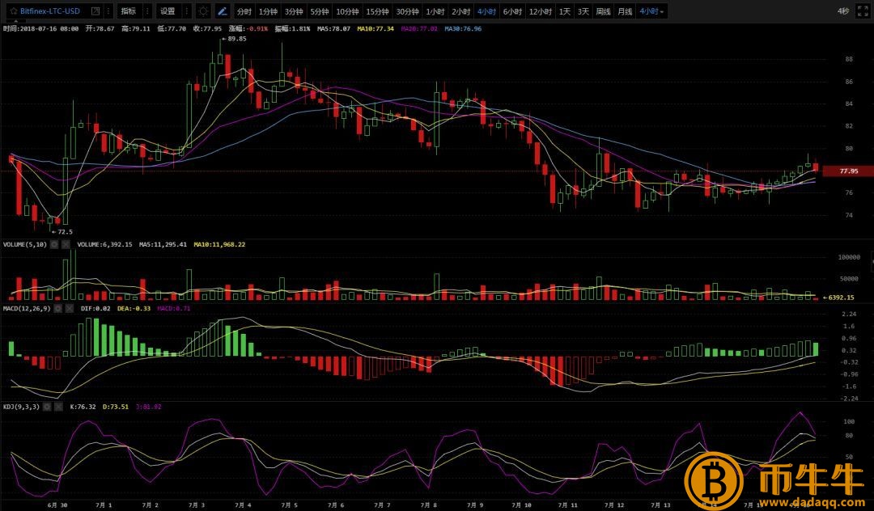Open KDJ(9,3,3) indicator settings gear
The width and height of the screenshot is (874, 511).
(x=47, y=407)
